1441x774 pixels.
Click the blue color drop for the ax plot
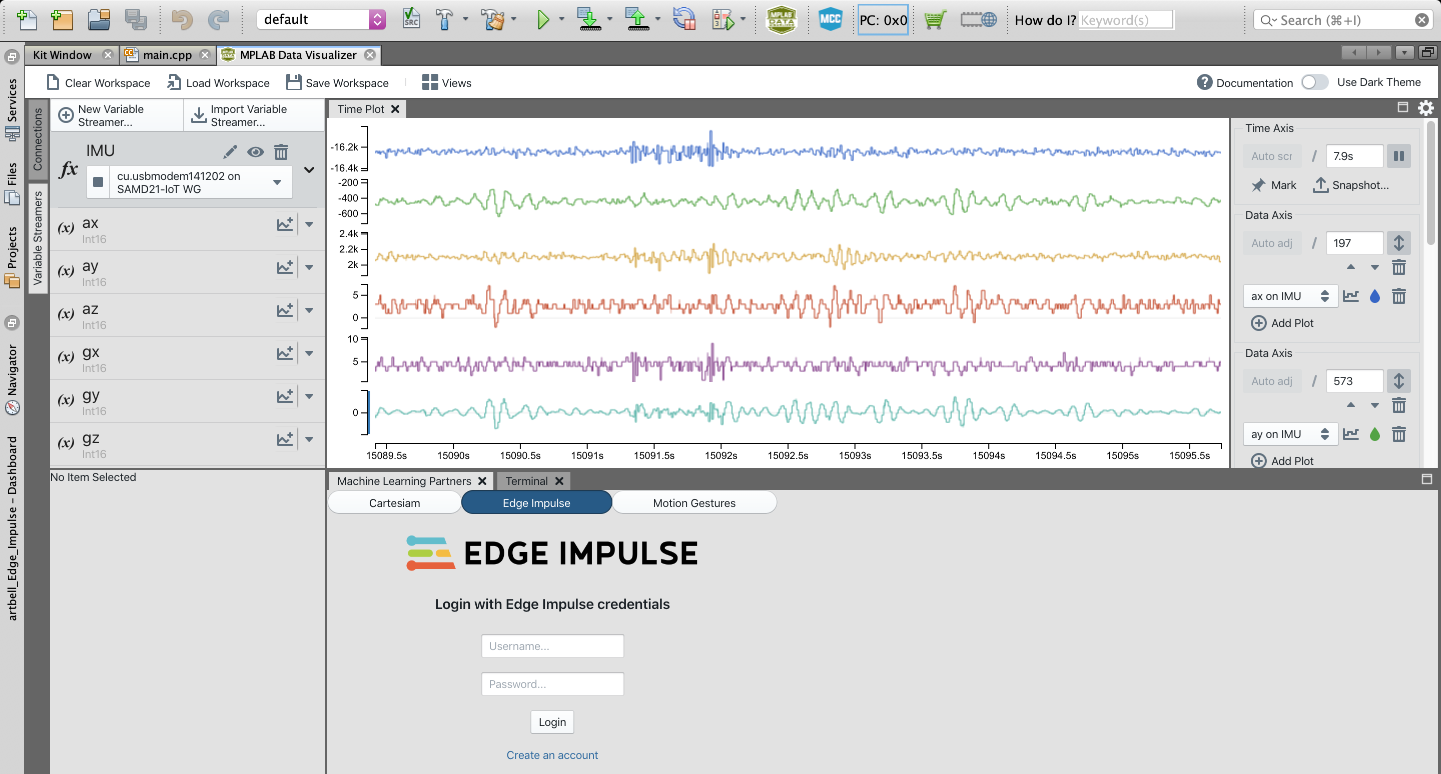[x=1374, y=296]
